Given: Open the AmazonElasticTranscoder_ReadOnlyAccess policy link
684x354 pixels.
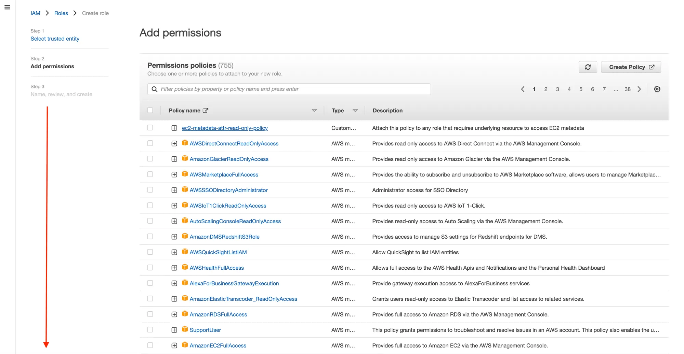Looking at the screenshot, I should (x=244, y=299).
